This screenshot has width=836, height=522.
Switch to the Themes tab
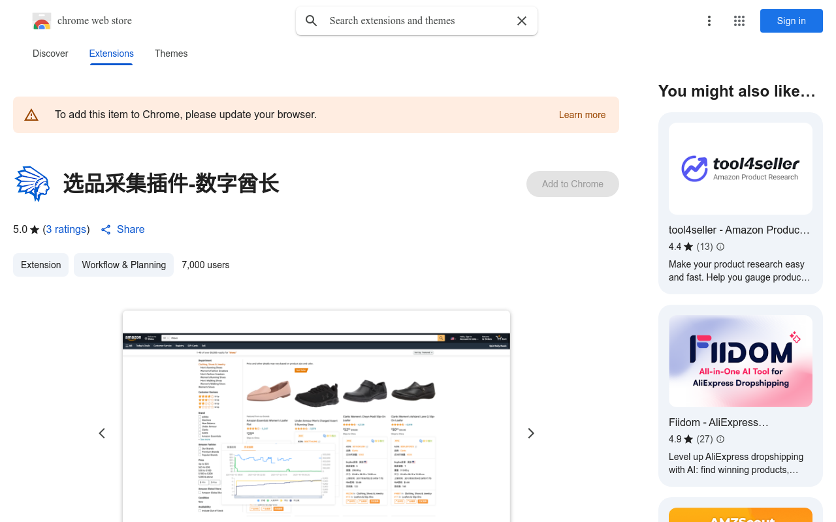tap(171, 54)
